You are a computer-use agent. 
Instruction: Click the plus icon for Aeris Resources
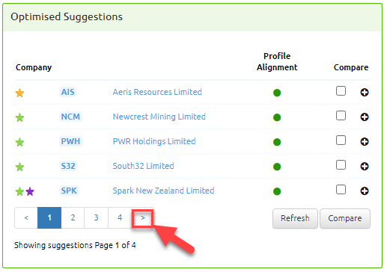coord(365,93)
